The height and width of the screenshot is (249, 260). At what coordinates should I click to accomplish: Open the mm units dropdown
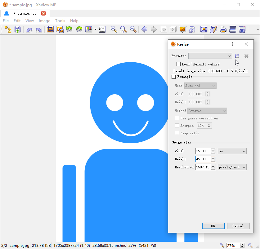232,151
